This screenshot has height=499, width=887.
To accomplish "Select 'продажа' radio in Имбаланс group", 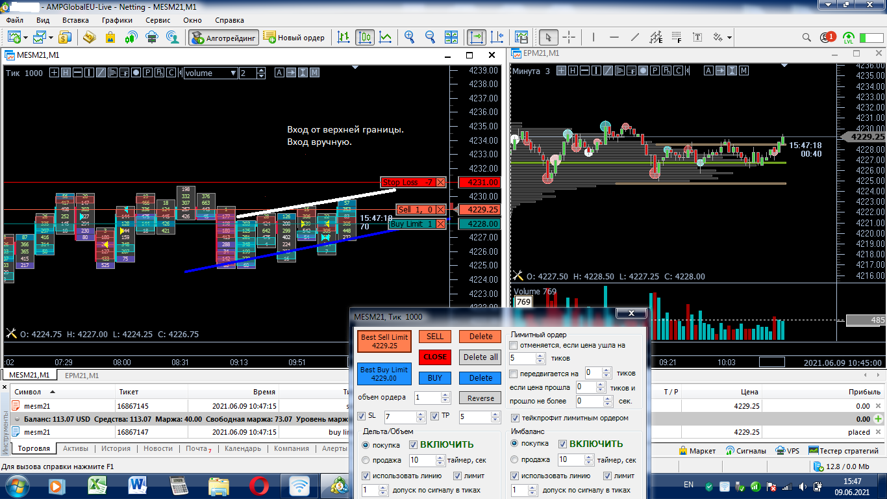I will click(x=515, y=459).
